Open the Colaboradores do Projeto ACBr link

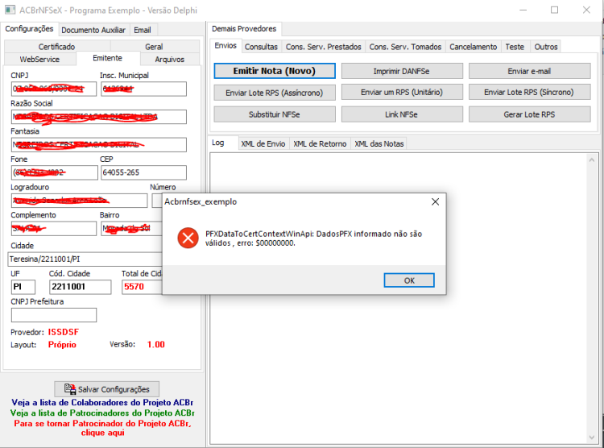click(102, 403)
